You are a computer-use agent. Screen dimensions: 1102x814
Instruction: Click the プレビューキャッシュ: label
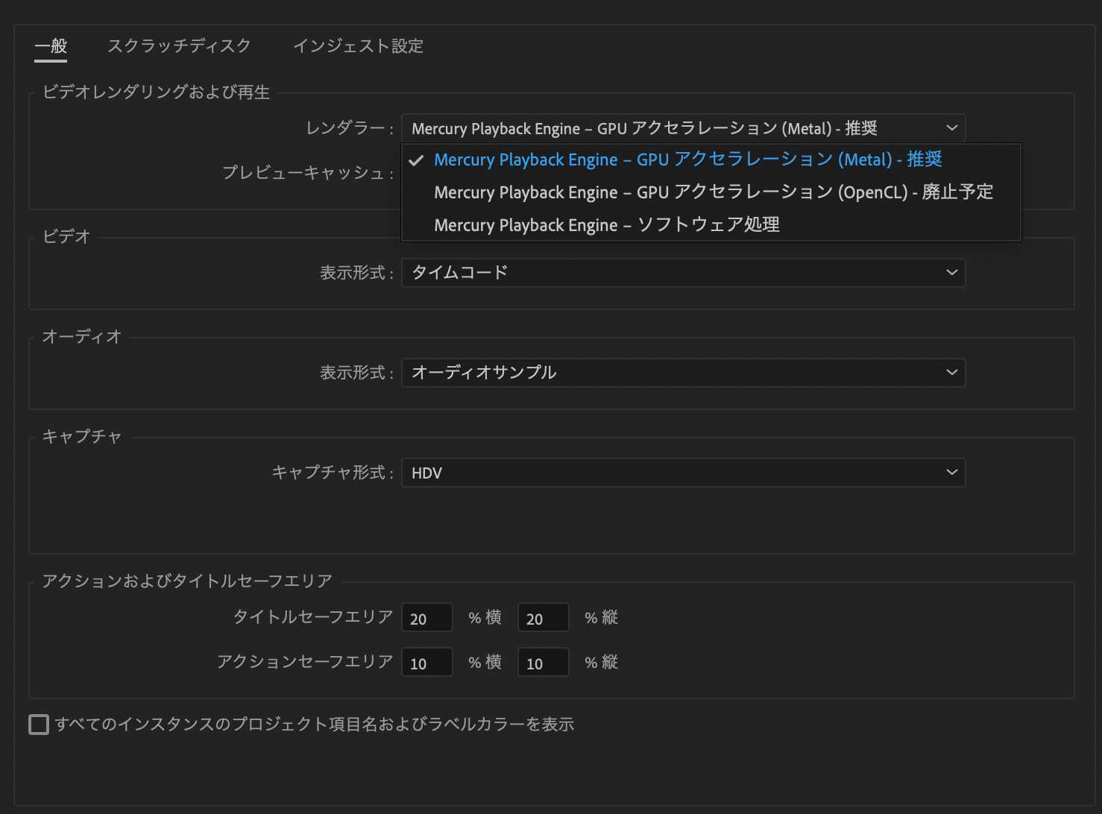(308, 173)
